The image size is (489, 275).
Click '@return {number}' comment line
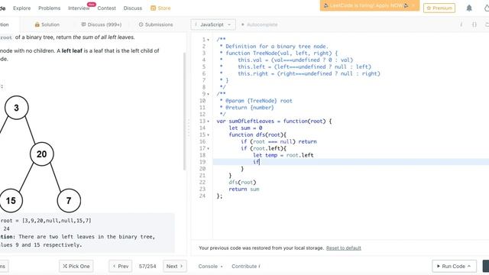click(247, 108)
